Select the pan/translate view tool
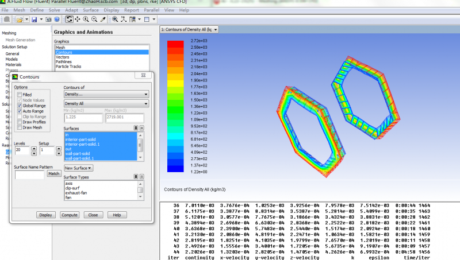Image resolution: width=460 pixels, height=260 pixels. click(x=78, y=20)
